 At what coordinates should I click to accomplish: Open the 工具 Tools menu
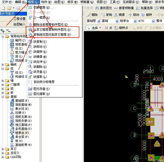(x=115, y=2)
